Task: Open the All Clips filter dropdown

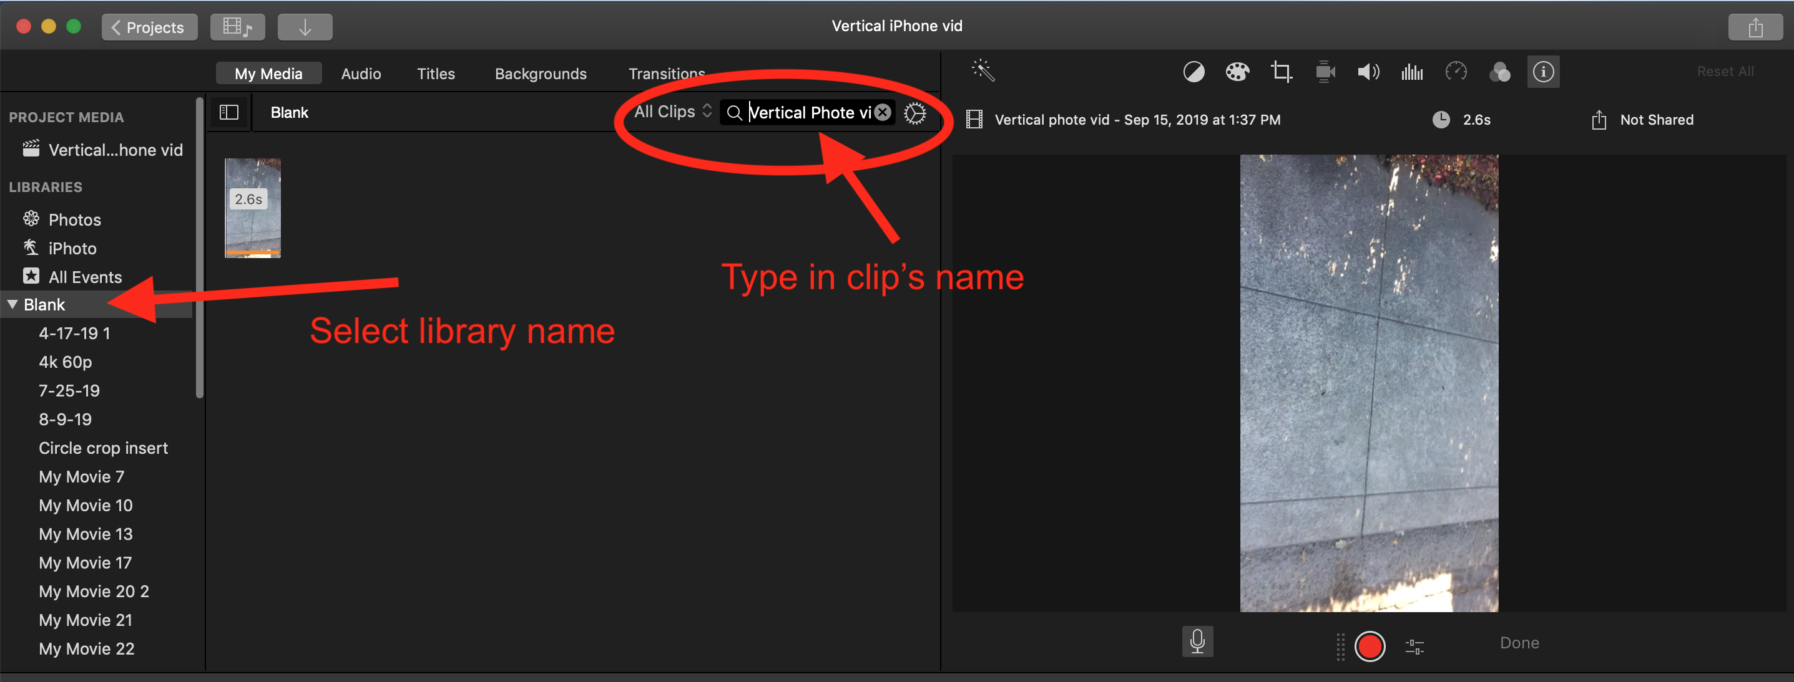Action: 672,112
